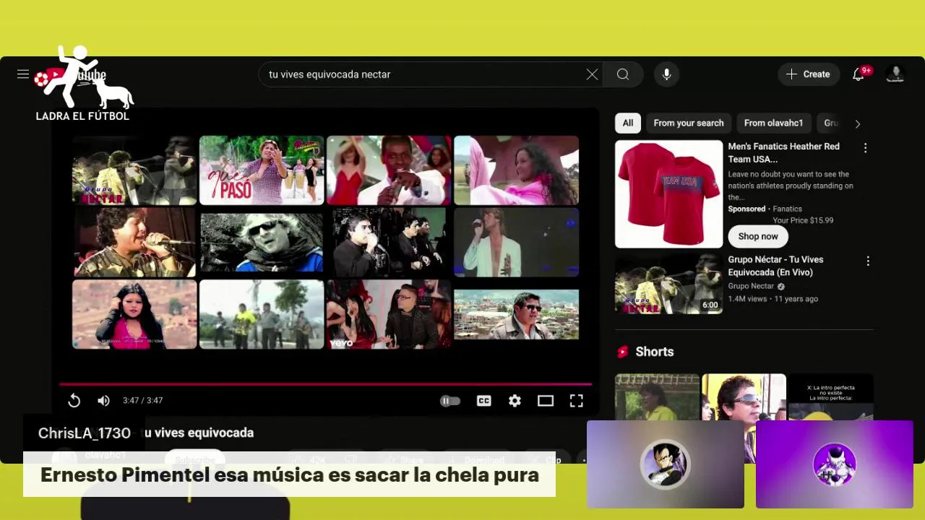The width and height of the screenshot is (925, 520).
Task: Click the Shorts section icon
Action: [623, 352]
